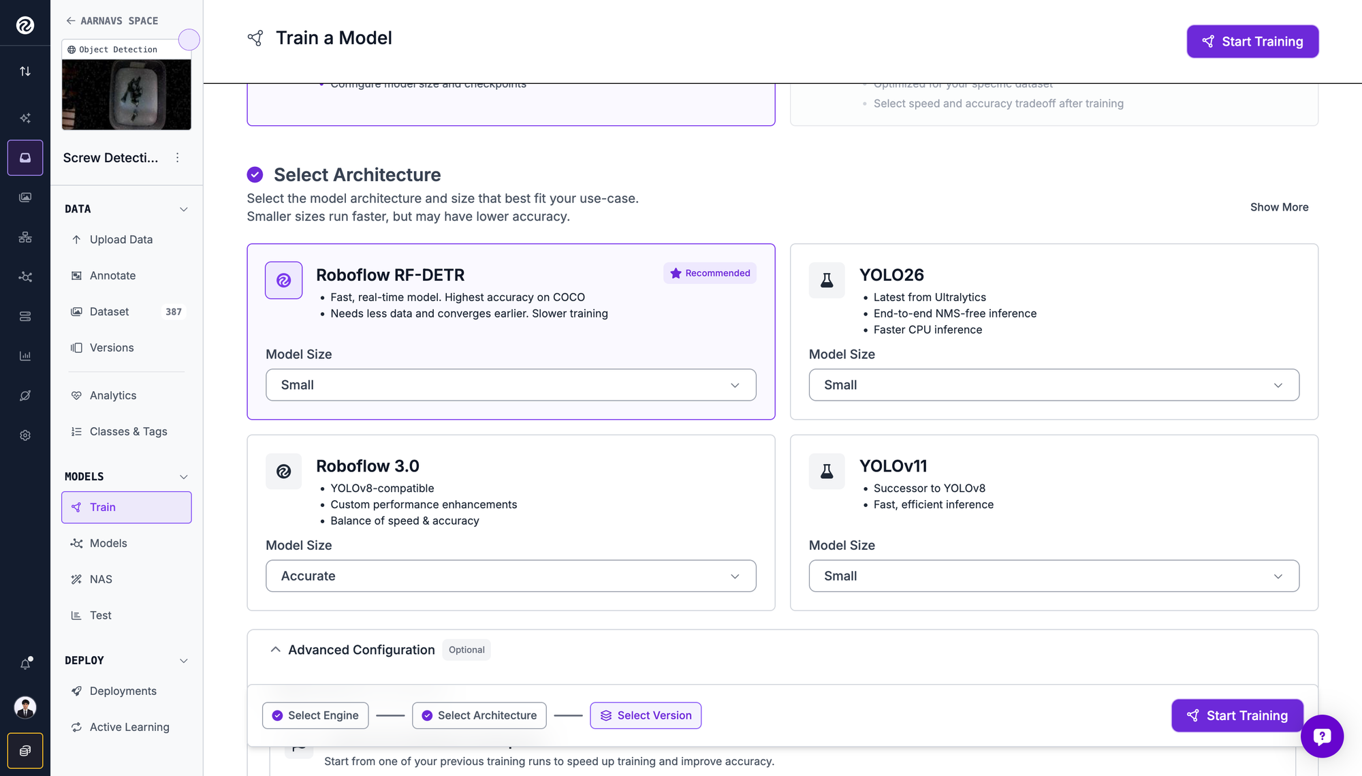Screen dimensions: 1362x776
Task: Click the workflow blocks icon in the left rail
Action: [25, 237]
